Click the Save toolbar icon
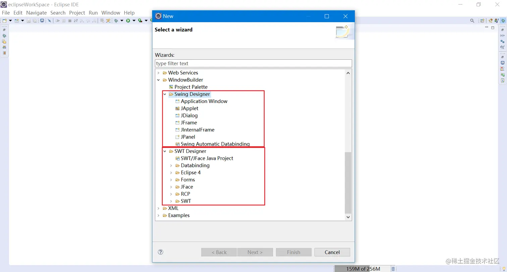Image resolution: width=507 pixels, height=272 pixels. pyautogui.click(x=29, y=20)
